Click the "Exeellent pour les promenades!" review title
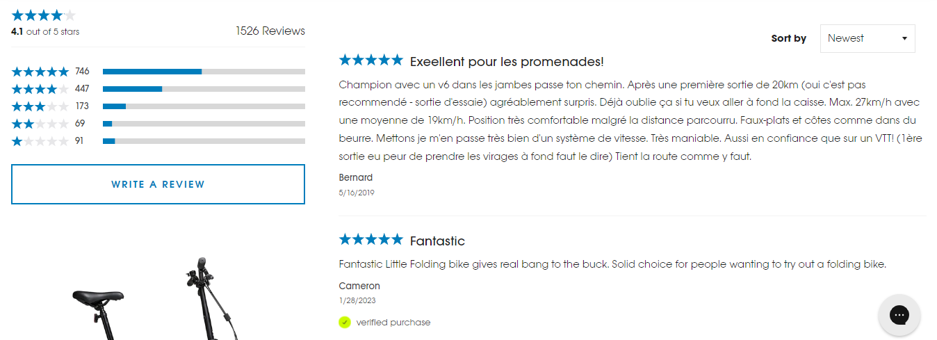Screen dimensions: 937x340 tap(507, 62)
